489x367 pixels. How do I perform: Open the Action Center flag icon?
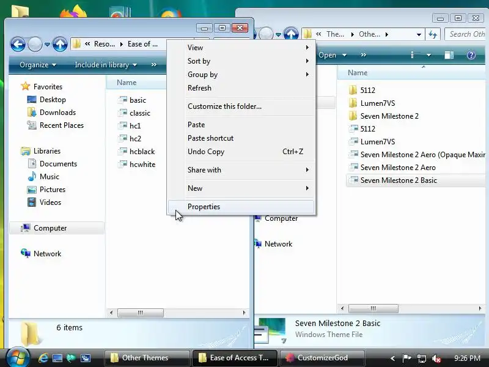pos(406,358)
